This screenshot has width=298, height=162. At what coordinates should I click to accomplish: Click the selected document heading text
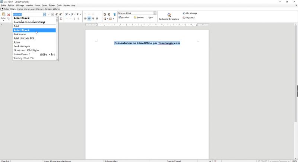pyautogui.click(x=147, y=43)
